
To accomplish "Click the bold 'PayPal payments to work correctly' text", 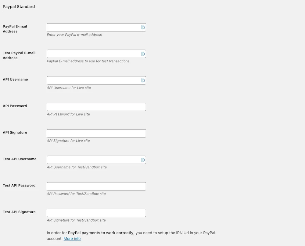I will tap(101, 233).
